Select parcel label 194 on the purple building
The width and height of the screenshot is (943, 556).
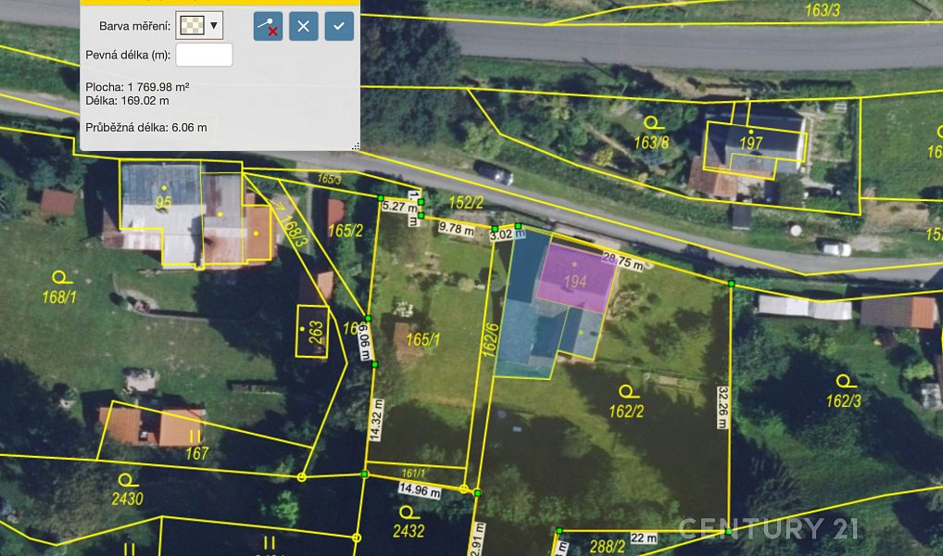[x=575, y=281]
